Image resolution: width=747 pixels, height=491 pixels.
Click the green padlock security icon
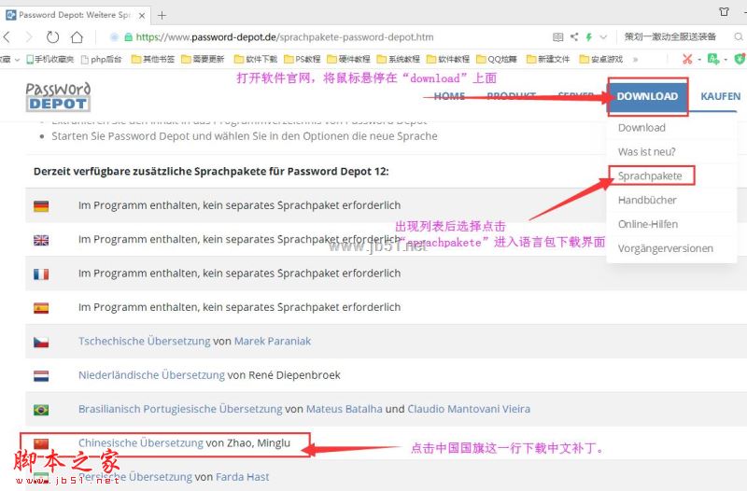[x=128, y=37]
